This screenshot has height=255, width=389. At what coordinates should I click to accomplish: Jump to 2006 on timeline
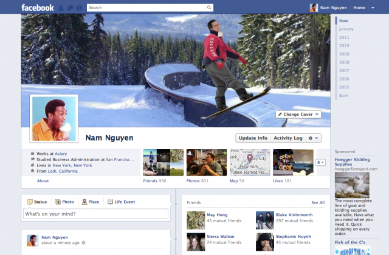[344, 79]
